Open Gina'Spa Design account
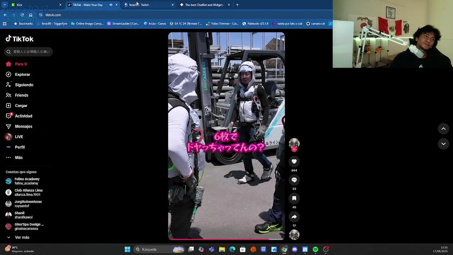Image resolution: width=453 pixels, height=255 pixels. coord(25,227)
